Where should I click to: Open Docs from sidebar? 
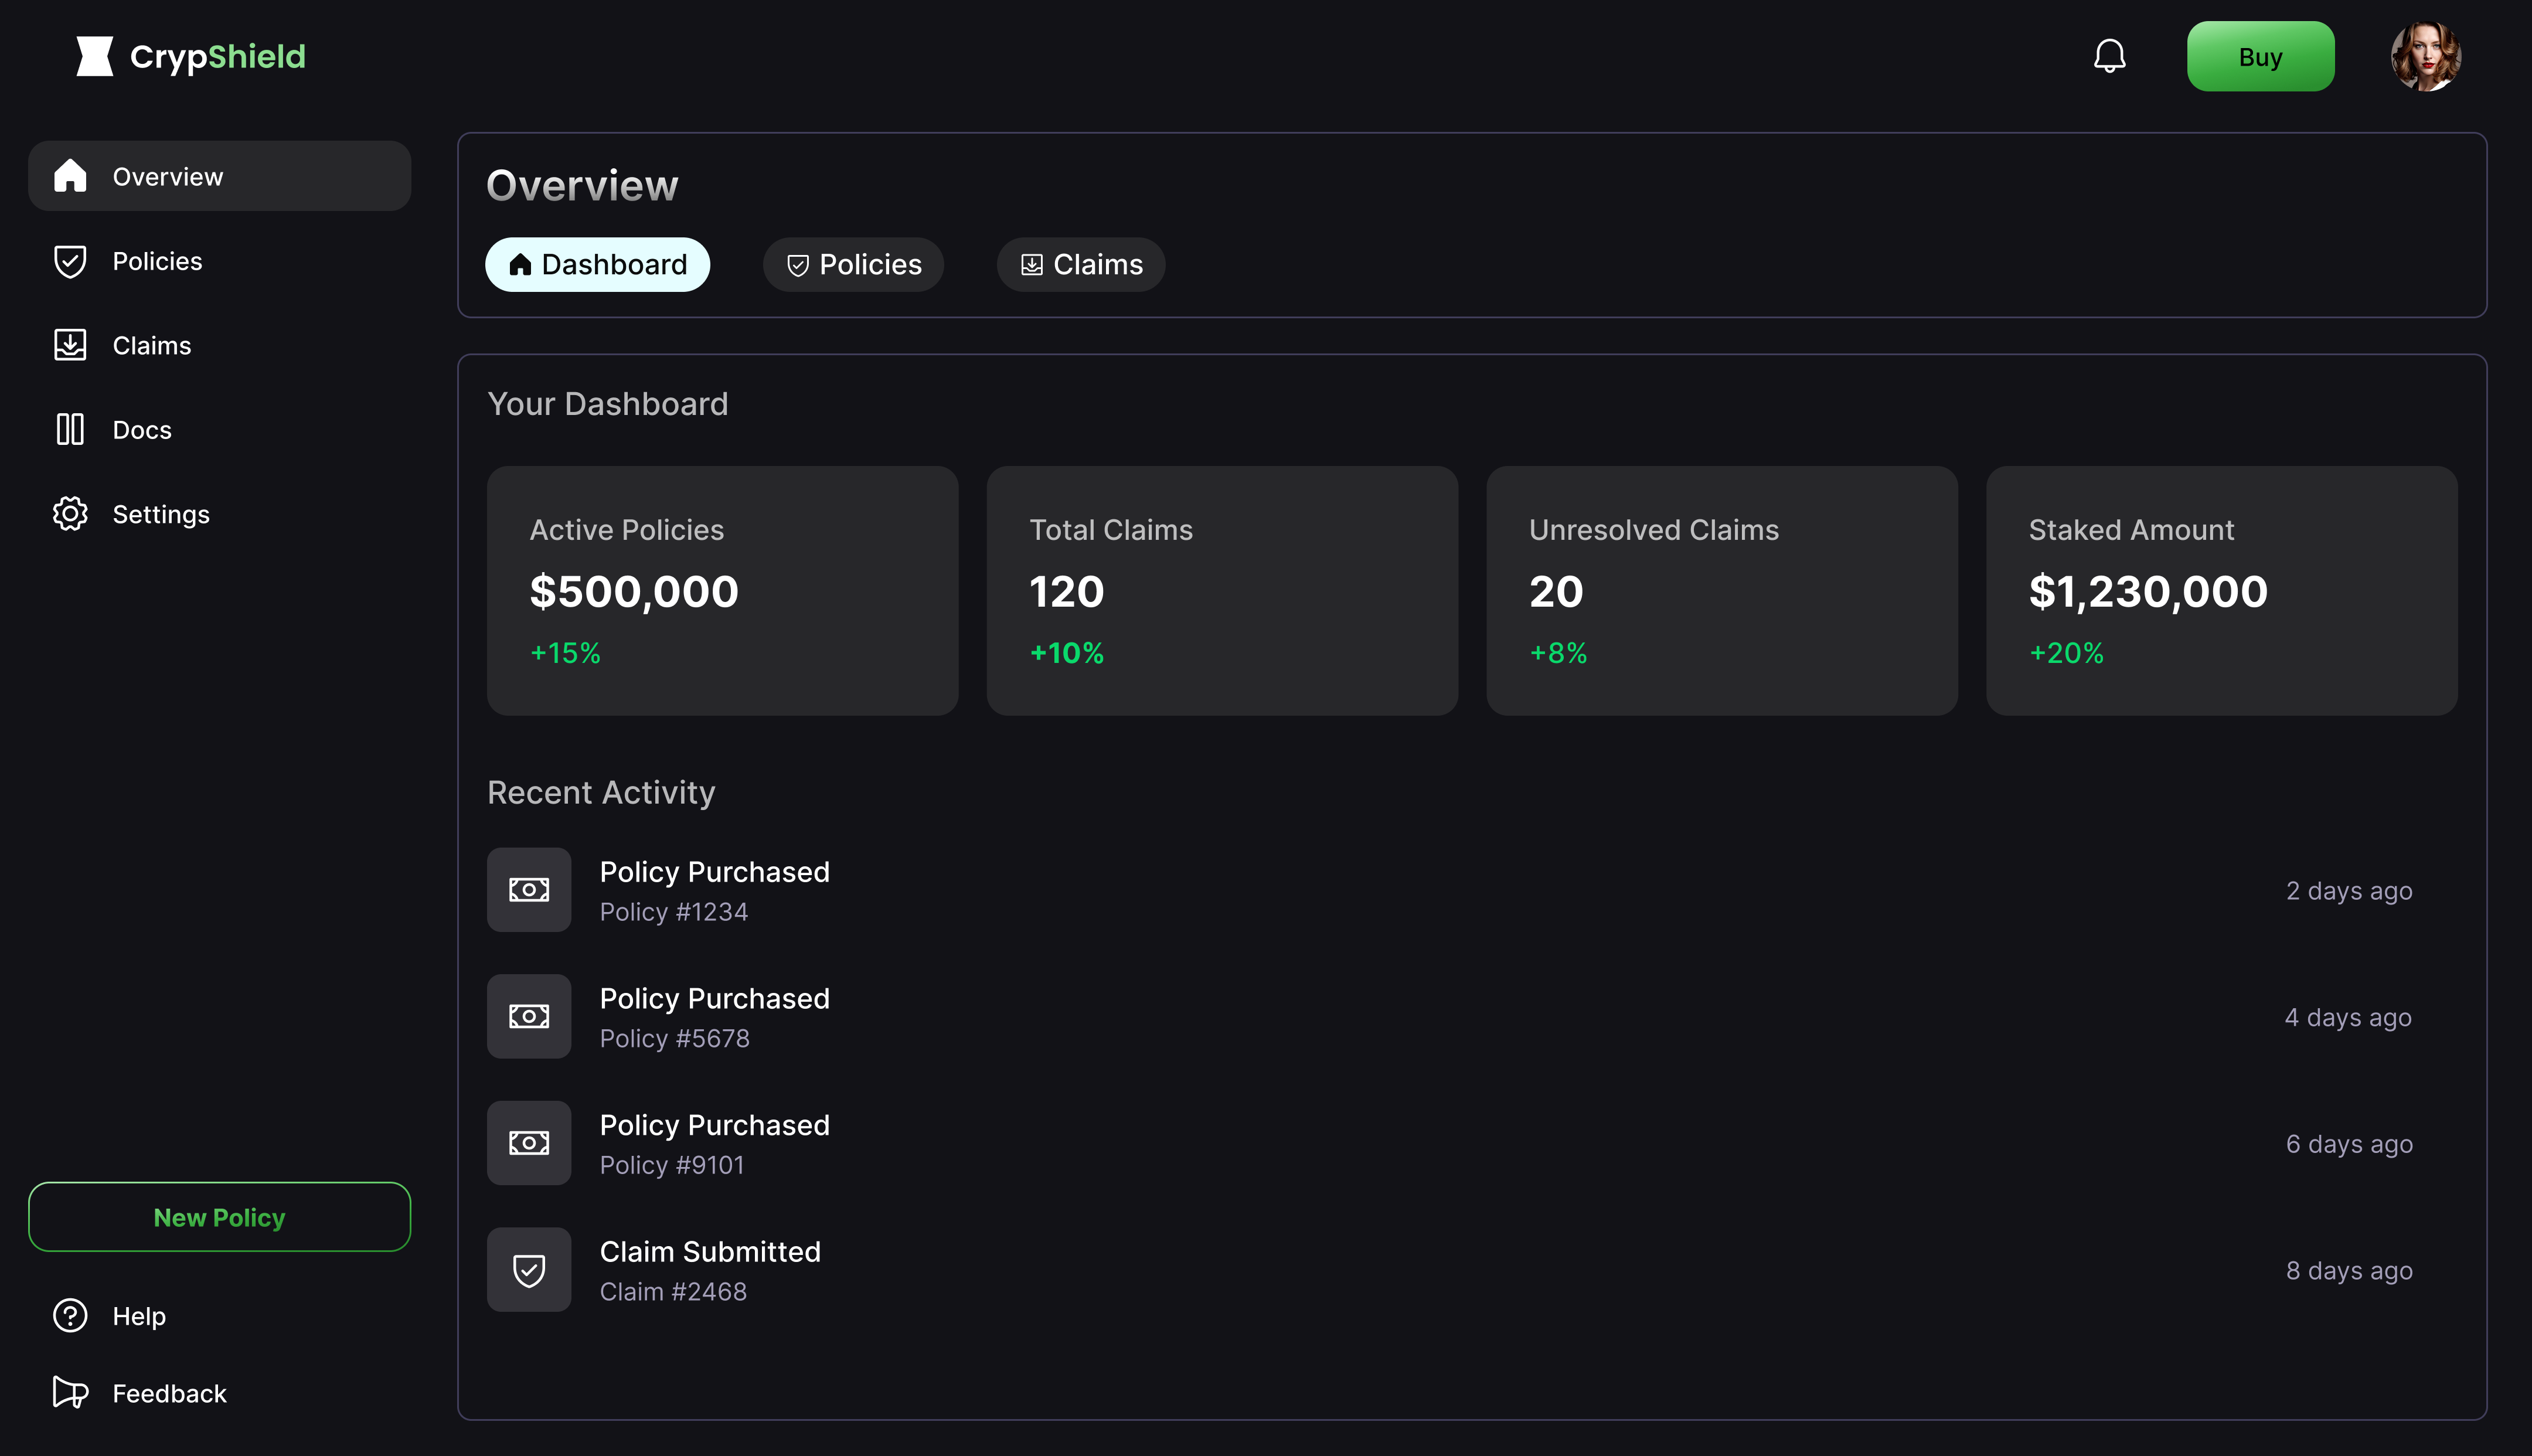(x=141, y=430)
